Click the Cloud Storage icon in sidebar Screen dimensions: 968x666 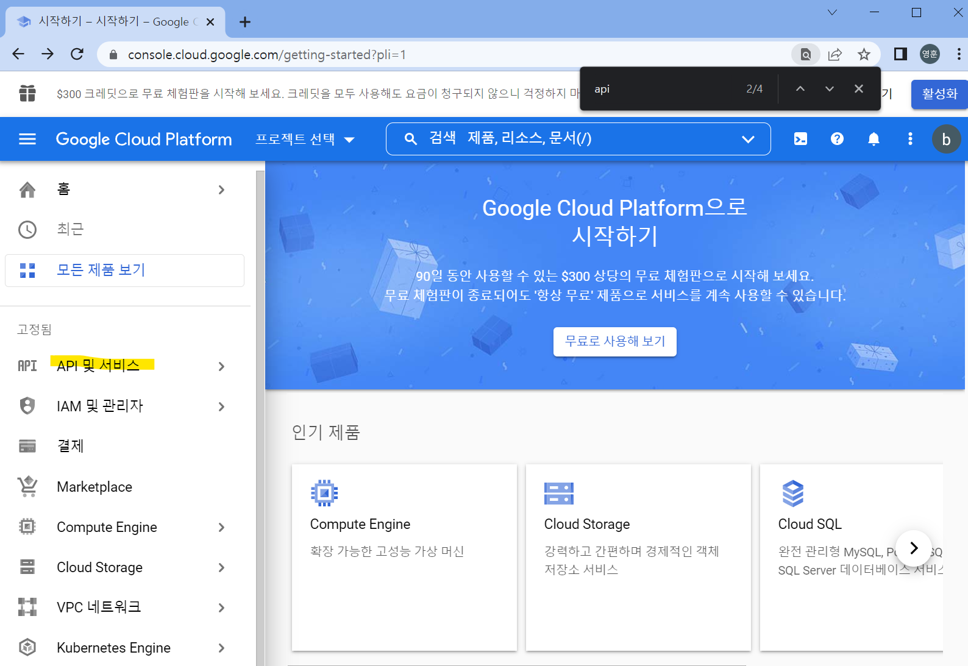[x=27, y=567]
